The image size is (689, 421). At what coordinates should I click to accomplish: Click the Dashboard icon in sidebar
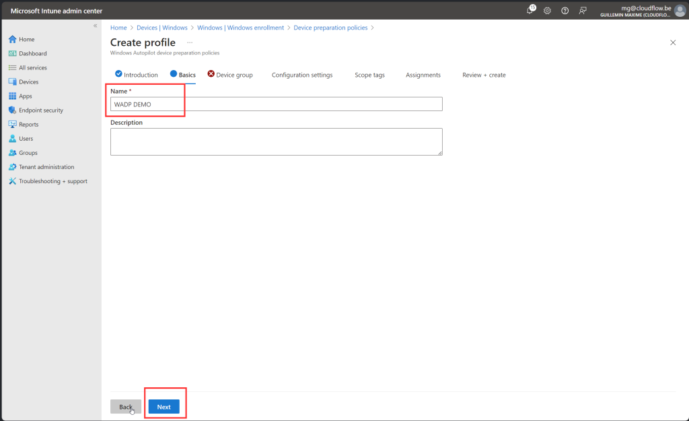click(12, 53)
